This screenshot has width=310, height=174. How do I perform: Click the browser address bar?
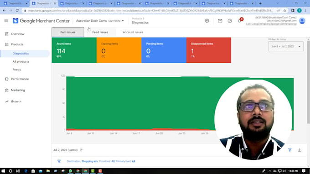click(x=150, y=10)
